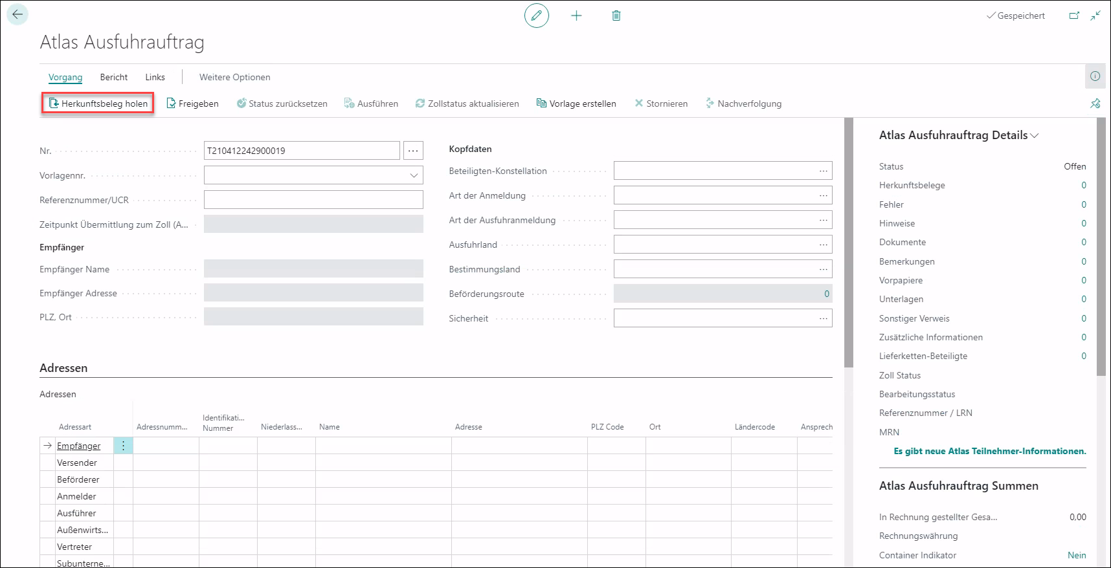The width and height of the screenshot is (1111, 568).
Task: Click the edit pencil icon
Action: click(x=536, y=16)
